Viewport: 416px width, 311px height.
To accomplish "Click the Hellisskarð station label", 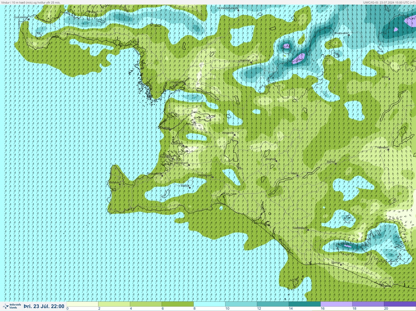I will tap(205, 175).
